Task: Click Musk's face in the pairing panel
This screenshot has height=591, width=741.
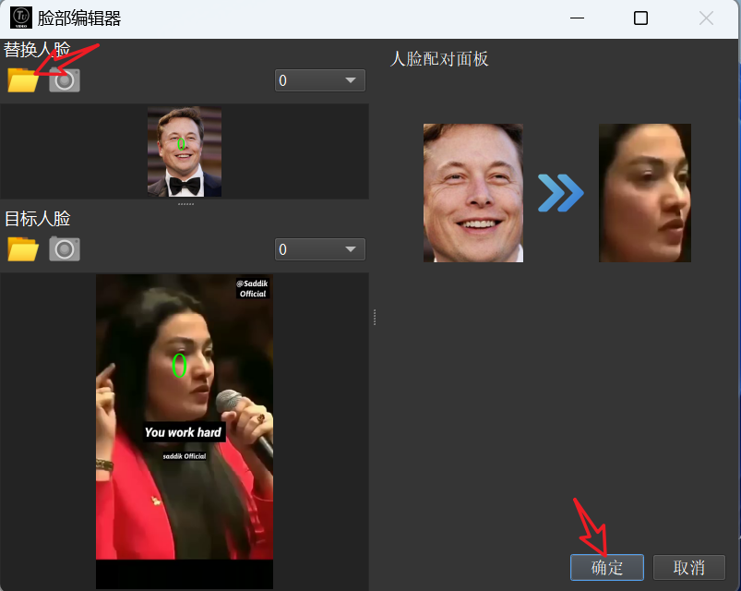Action: (x=472, y=193)
